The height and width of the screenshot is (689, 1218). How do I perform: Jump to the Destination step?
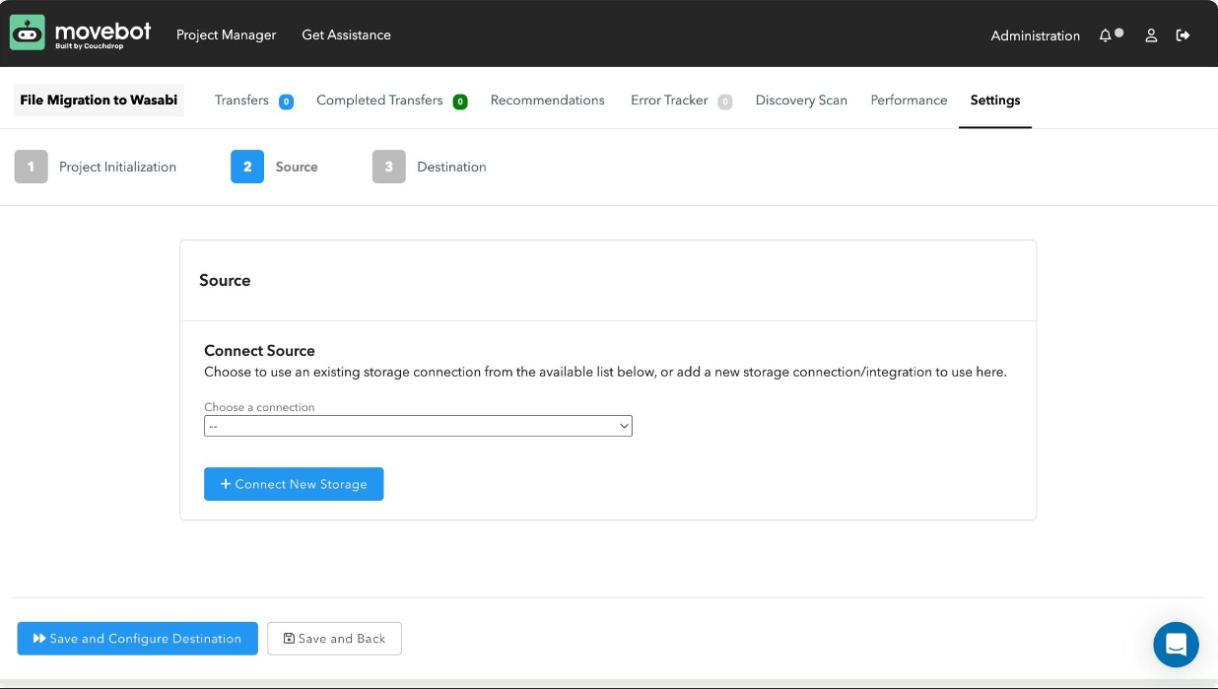(451, 167)
